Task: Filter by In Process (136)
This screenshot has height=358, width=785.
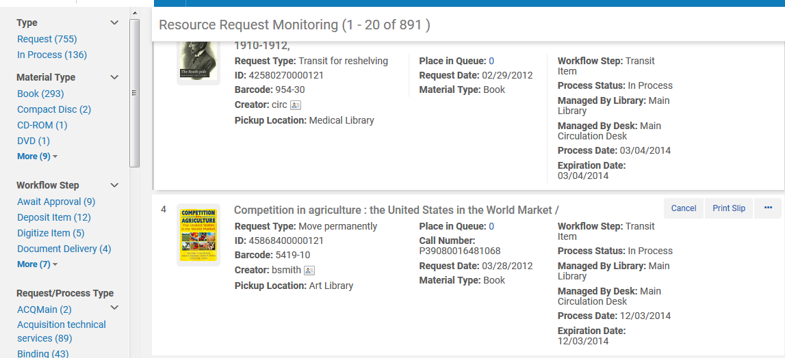Action: point(52,55)
